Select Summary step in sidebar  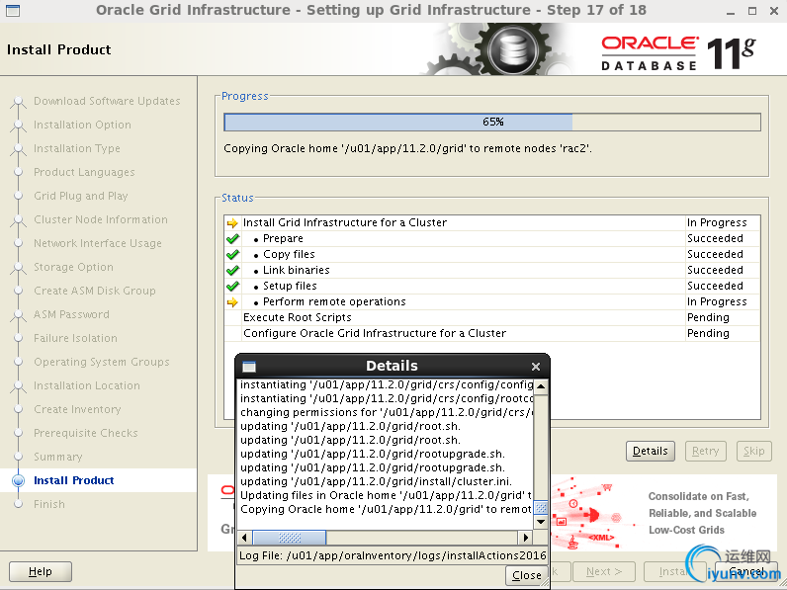tap(57, 457)
